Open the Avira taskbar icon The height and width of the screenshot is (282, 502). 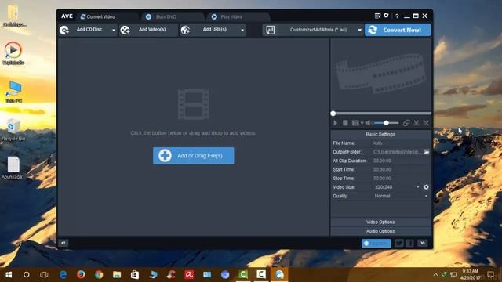coord(189,275)
